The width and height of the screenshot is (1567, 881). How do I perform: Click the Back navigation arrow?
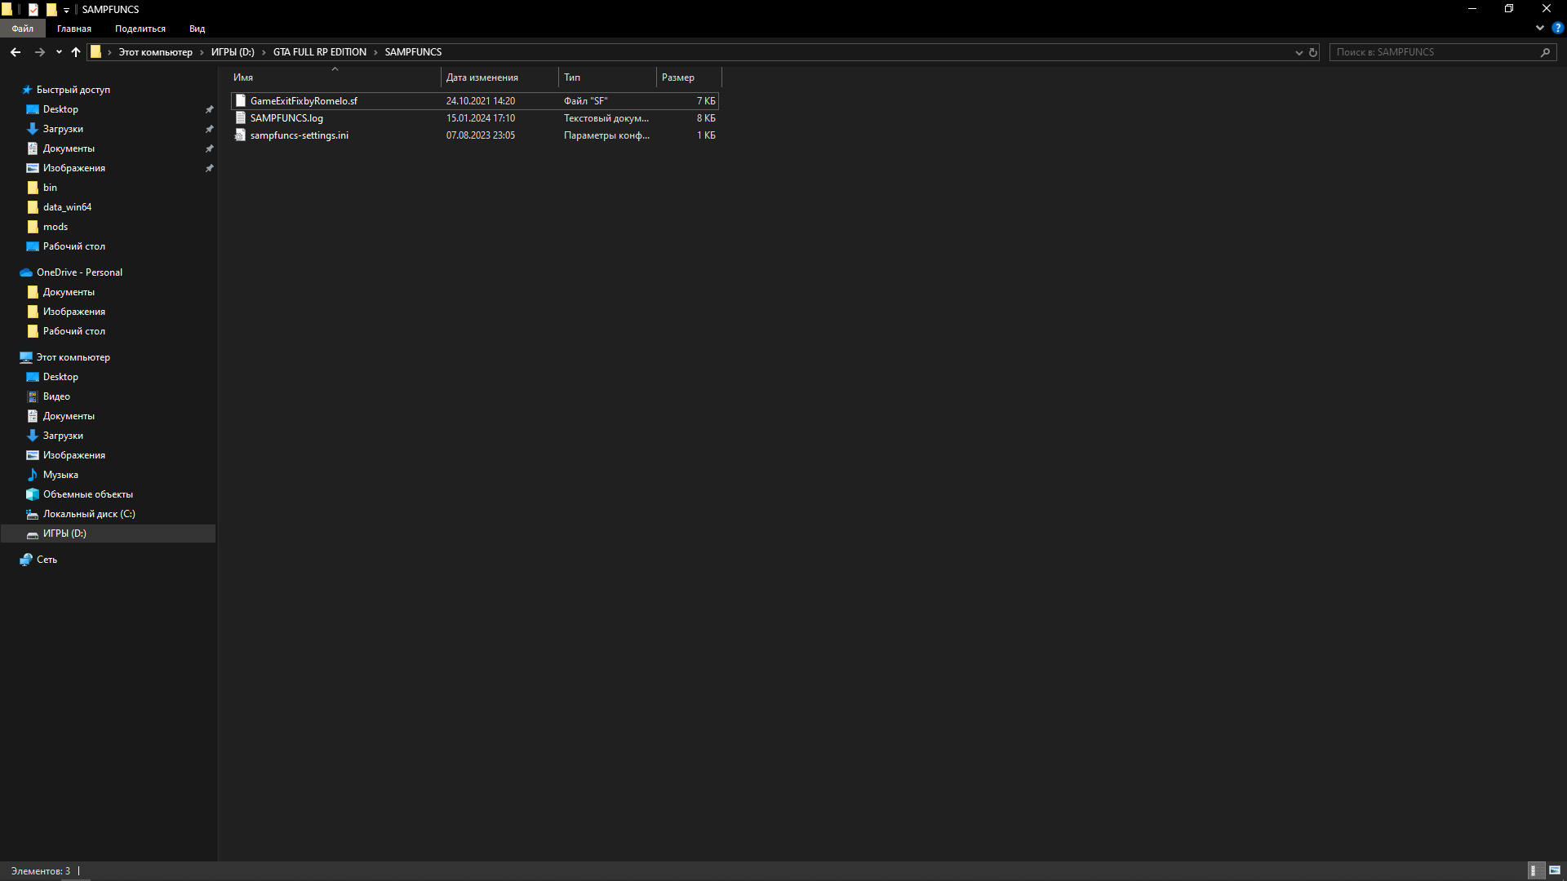click(x=16, y=52)
